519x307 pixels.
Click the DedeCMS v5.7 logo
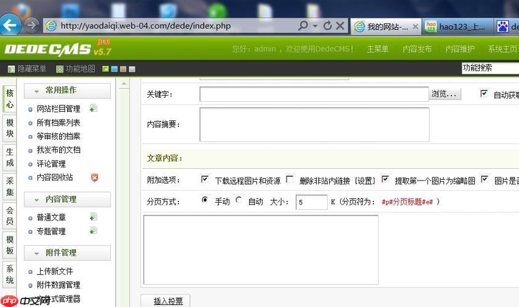pos(58,49)
